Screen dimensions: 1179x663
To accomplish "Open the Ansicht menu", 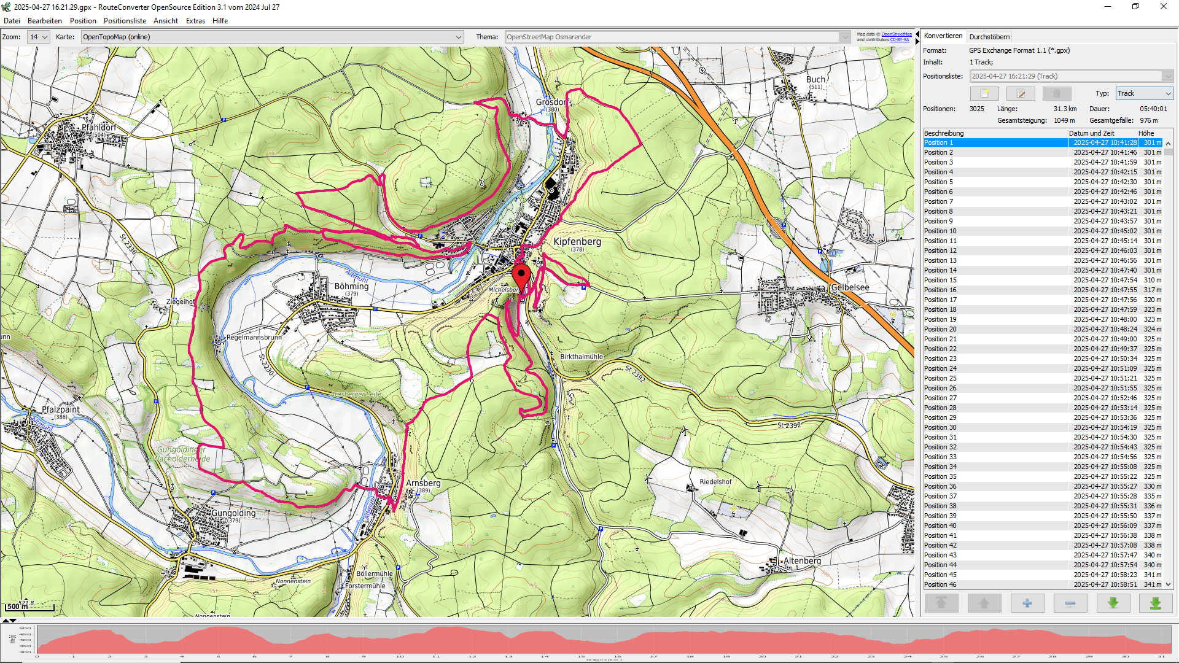I will coord(166,21).
